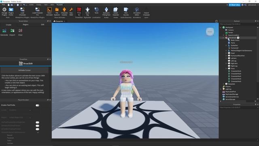Open the FILE menu

click(x=3, y=5)
